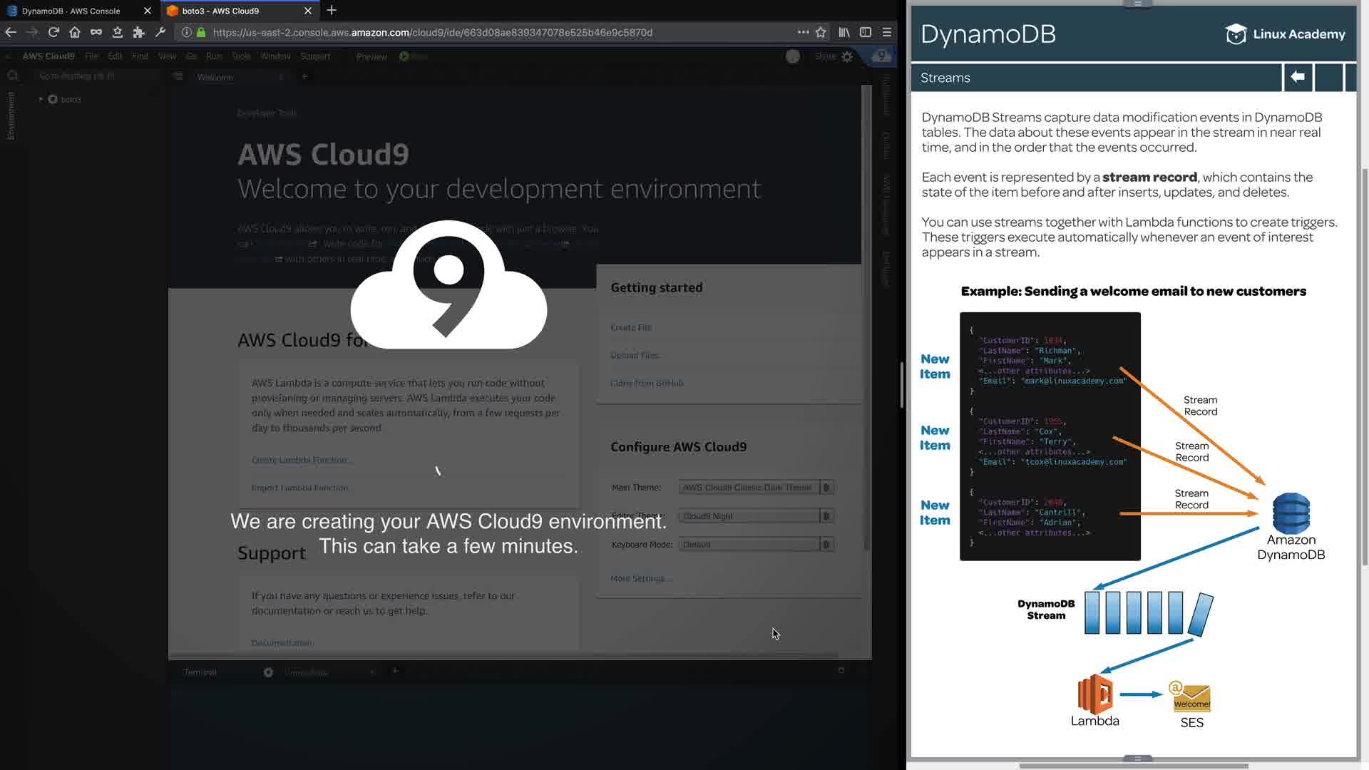Expand the boto3 folder tree arrow

[41, 99]
